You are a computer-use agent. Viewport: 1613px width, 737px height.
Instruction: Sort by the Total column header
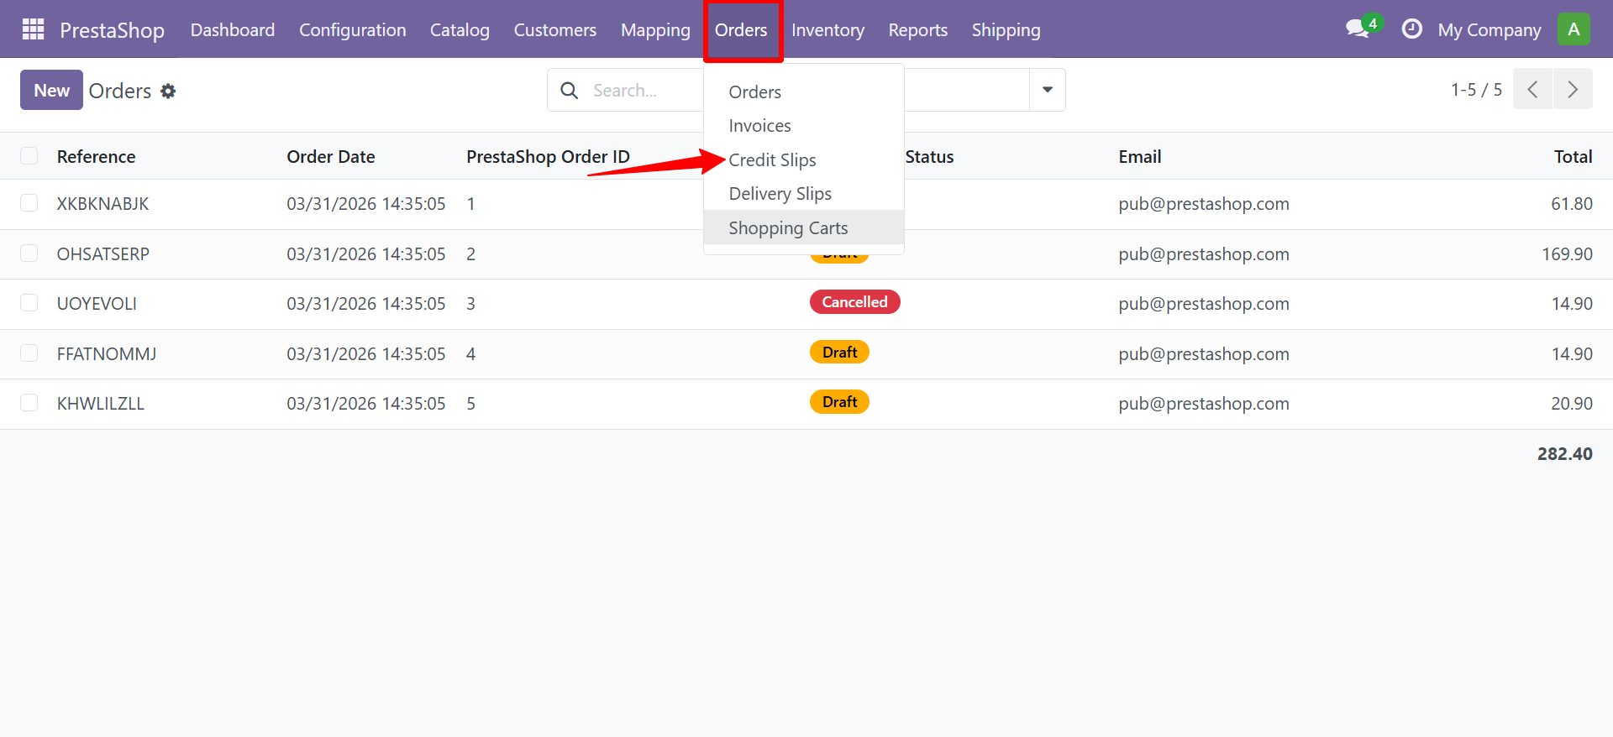[x=1573, y=156]
